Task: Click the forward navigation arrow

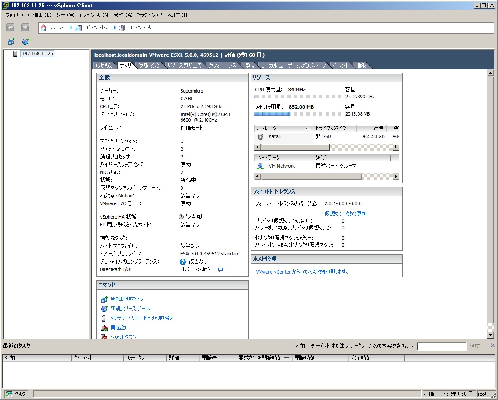Action: pyautogui.click(x=25, y=27)
